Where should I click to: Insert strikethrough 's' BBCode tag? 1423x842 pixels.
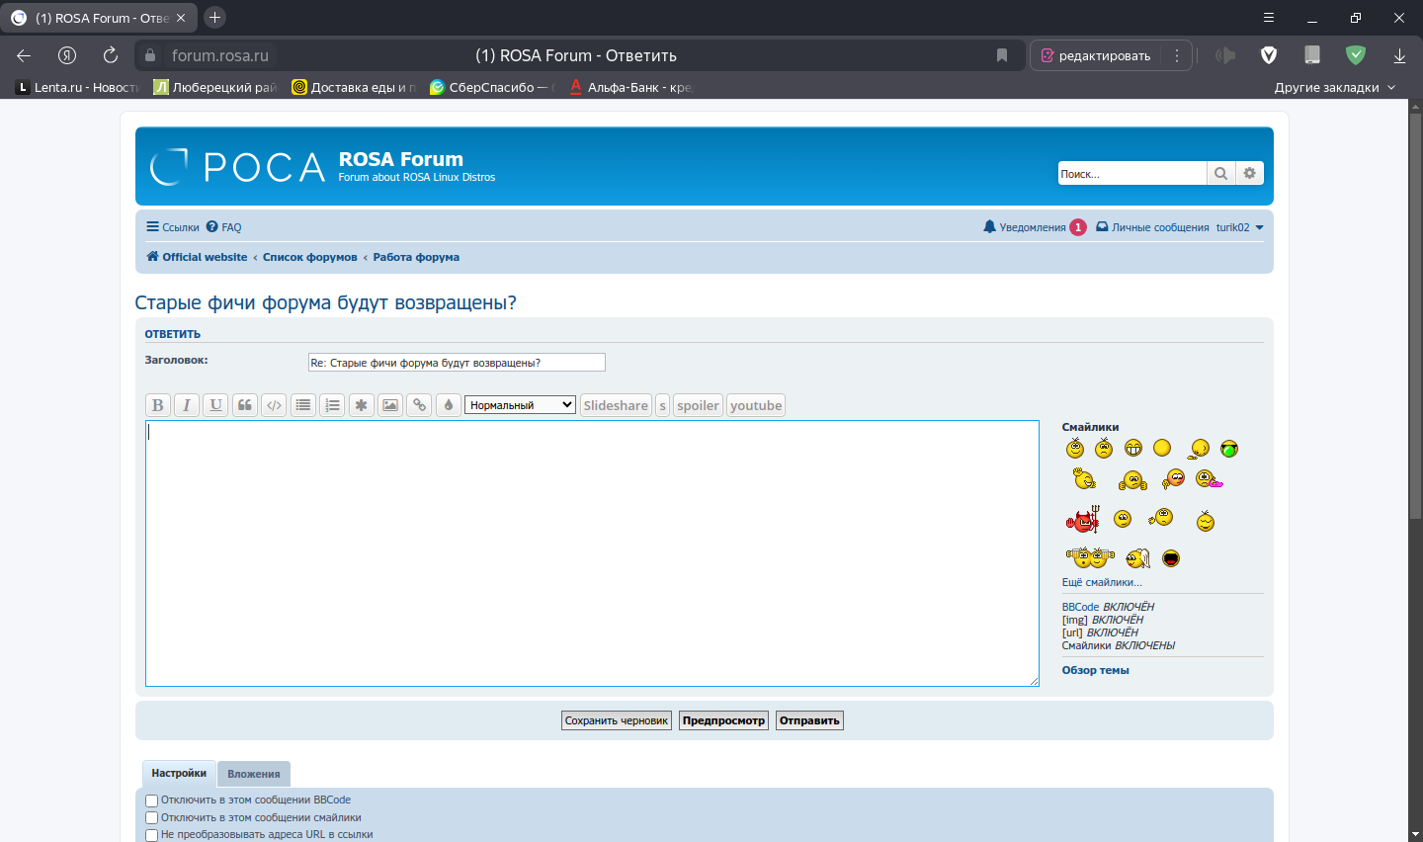coord(662,405)
